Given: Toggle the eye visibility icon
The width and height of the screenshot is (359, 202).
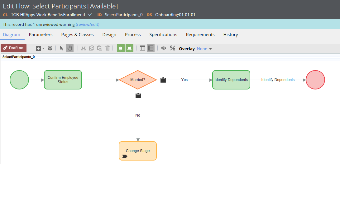Looking at the screenshot, I should point(164,48).
